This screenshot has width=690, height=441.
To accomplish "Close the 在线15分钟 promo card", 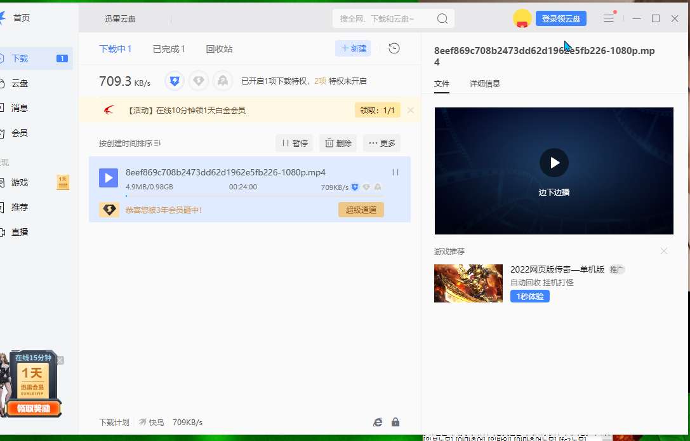I will [60, 360].
